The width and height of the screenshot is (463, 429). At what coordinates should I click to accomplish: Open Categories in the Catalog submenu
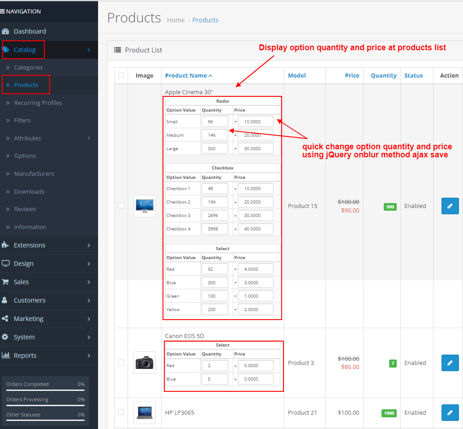point(28,67)
